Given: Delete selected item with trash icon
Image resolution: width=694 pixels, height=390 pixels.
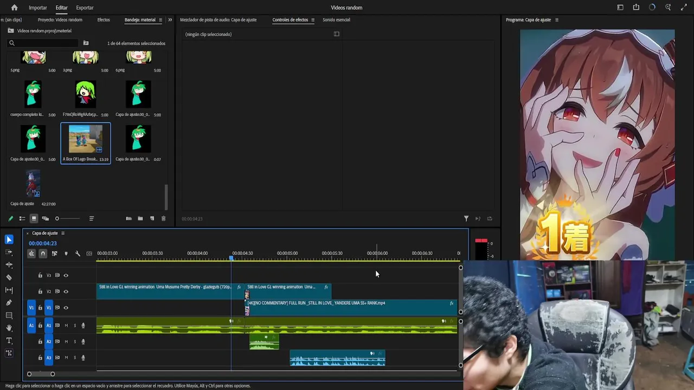Looking at the screenshot, I should pyautogui.click(x=163, y=218).
